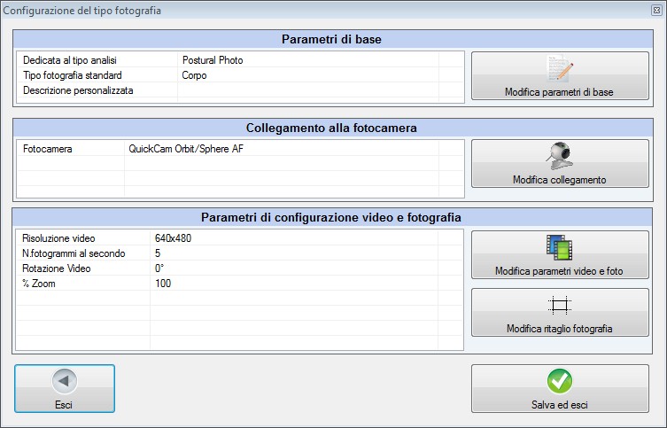The width and height of the screenshot is (667, 428).
Task: Select the frames per second value 5
Action: point(158,253)
